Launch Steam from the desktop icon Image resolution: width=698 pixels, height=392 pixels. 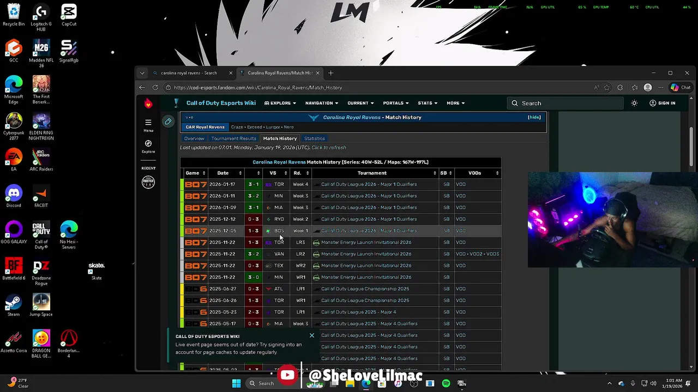pyautogui.click(x=14, y=305)
